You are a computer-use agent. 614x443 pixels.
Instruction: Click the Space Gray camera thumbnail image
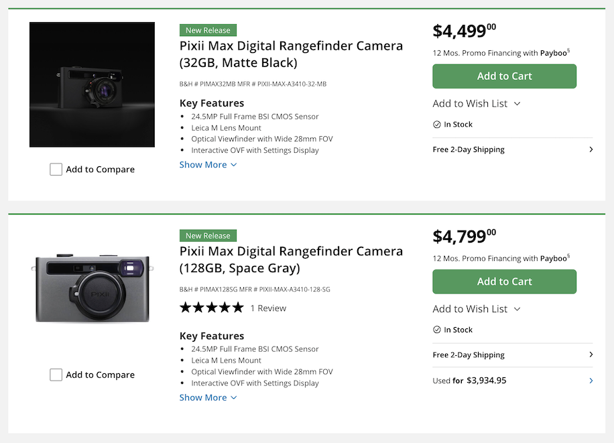(92, 289)
